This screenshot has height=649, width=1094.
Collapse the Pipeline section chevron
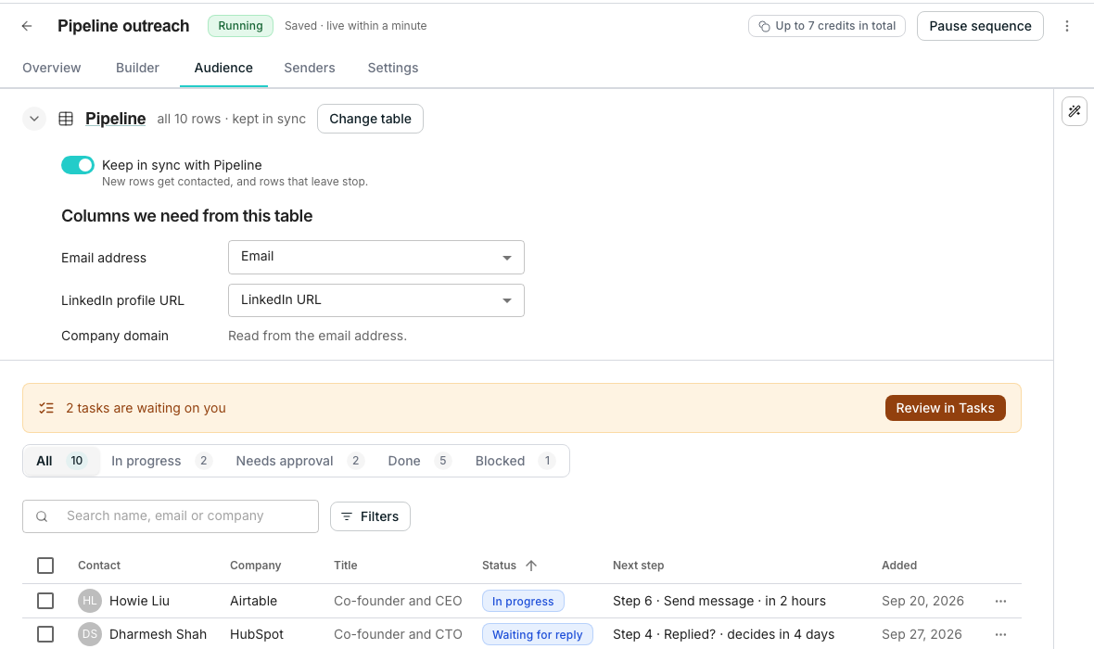[34, 119]
